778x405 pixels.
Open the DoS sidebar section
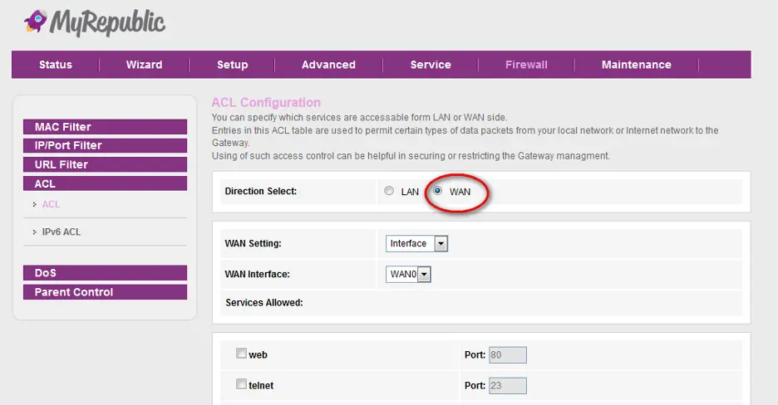[105, 273]
